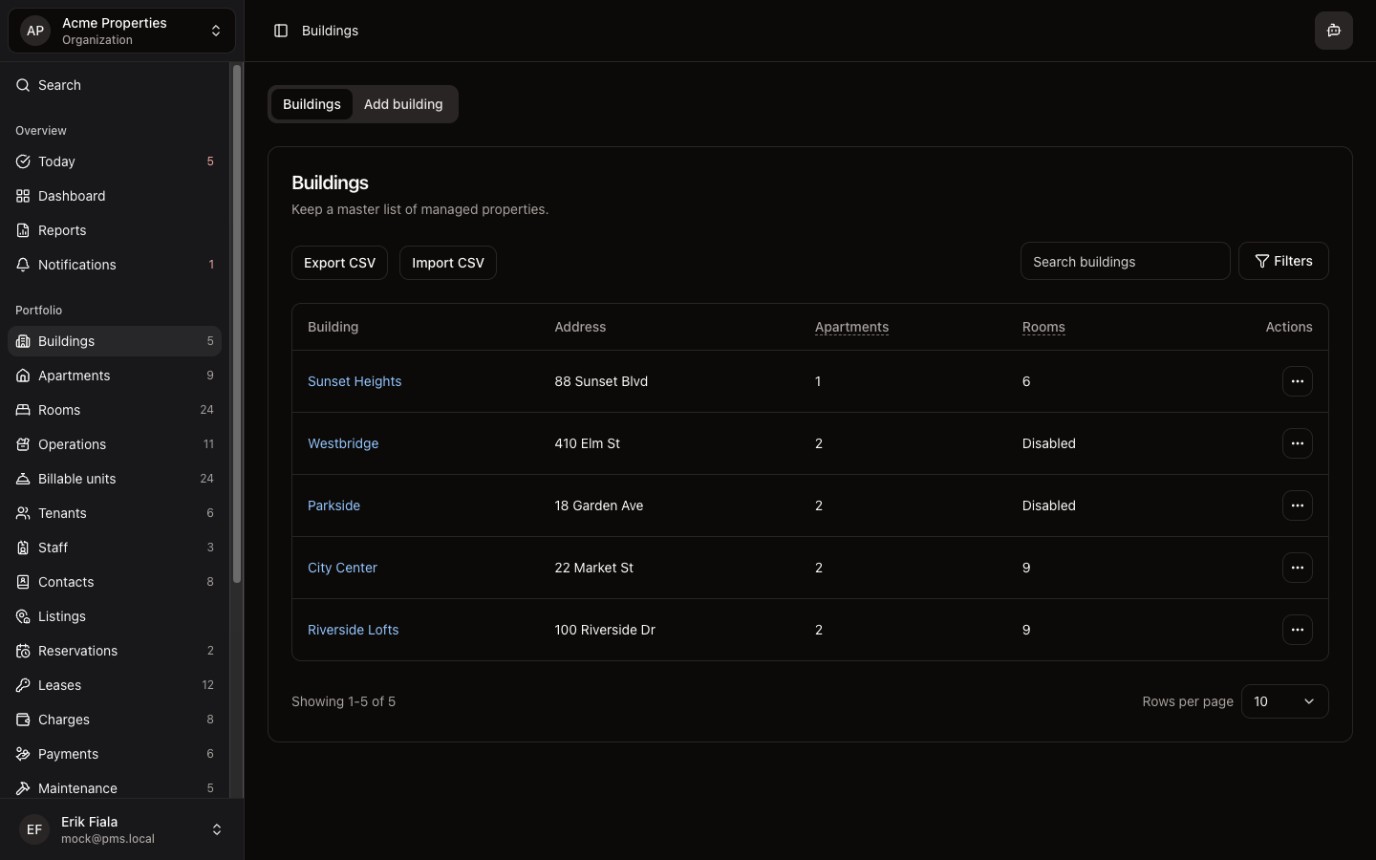Sort table by Rooms column header
The width and height of the screenshot is (1376, 860).
click(1043, 327)
